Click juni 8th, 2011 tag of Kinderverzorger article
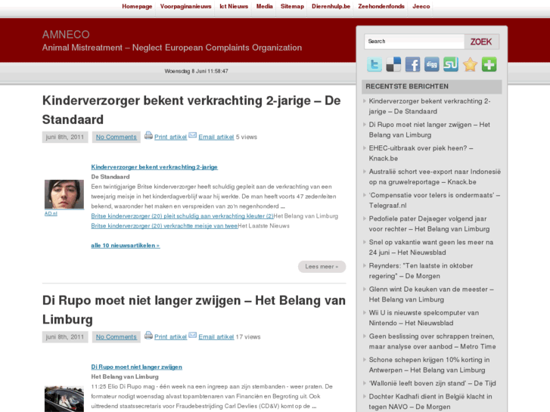550x412 pixels. [65, 137]
